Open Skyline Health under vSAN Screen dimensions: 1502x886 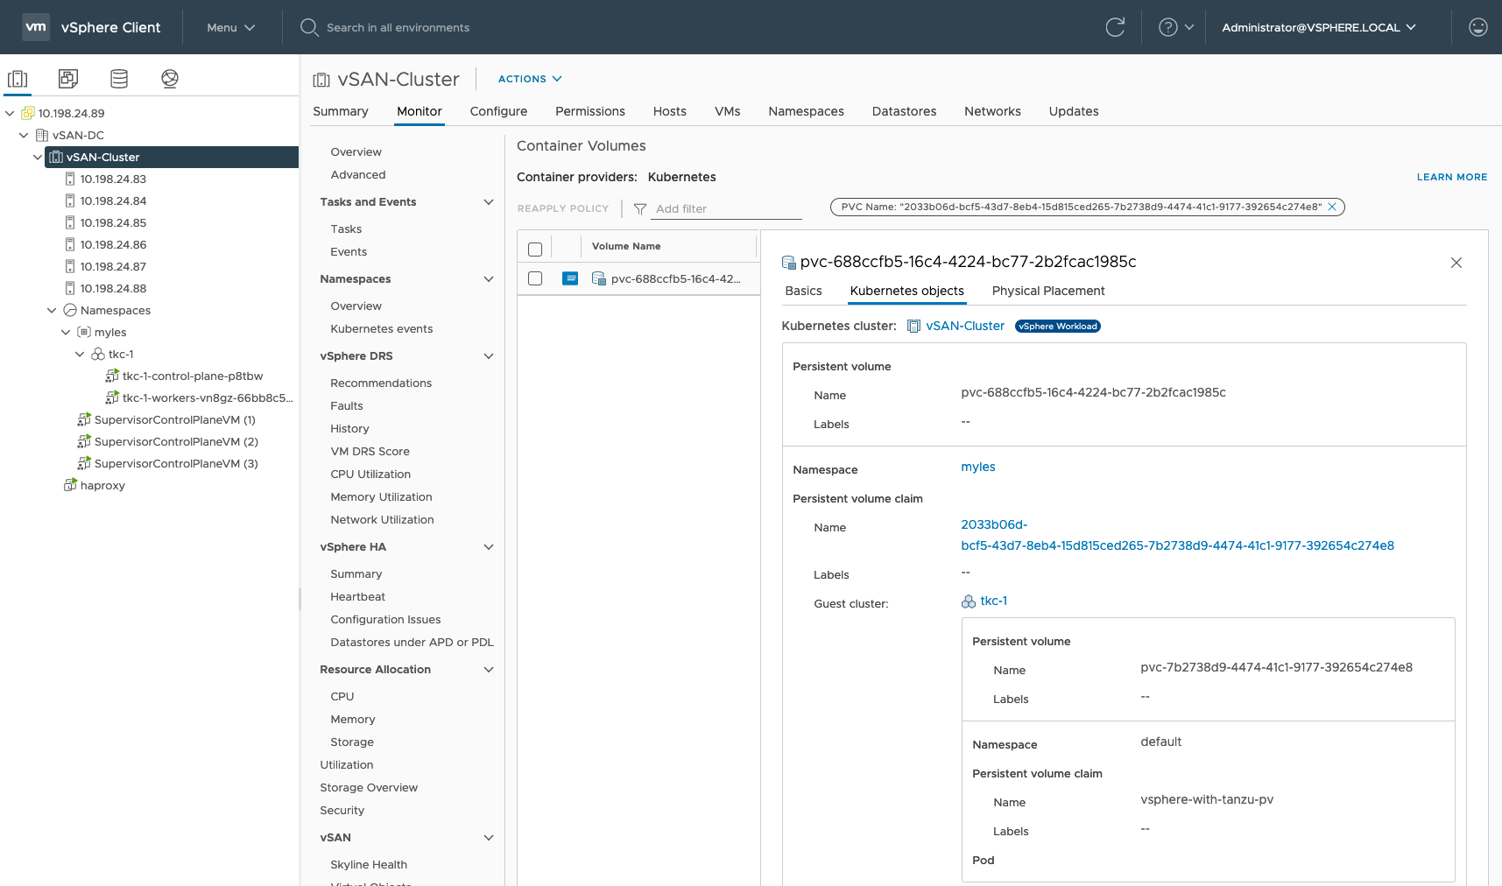(369, 864)
